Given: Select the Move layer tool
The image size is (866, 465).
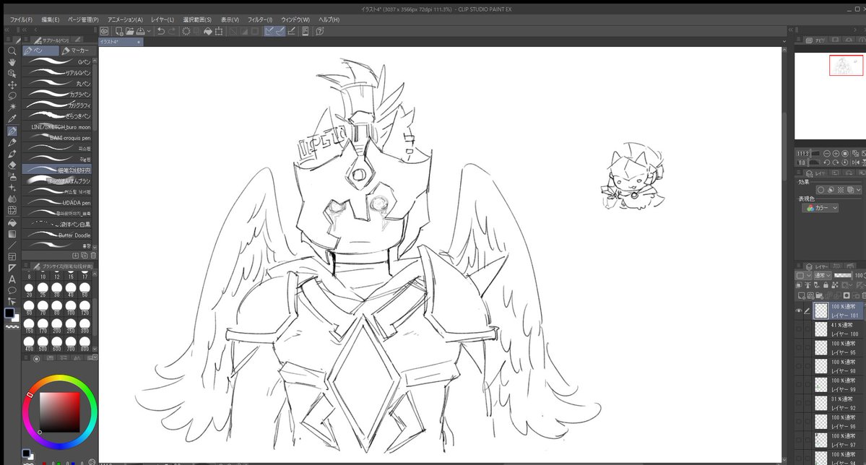Looking at the screenshot, I should pos(12,84).
